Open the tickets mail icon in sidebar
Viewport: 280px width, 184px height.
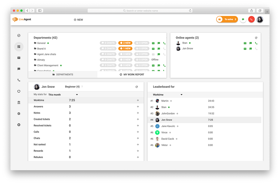click(19, 58)
